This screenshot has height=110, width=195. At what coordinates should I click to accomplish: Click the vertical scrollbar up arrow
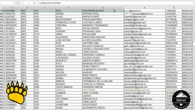pos(194,8)
